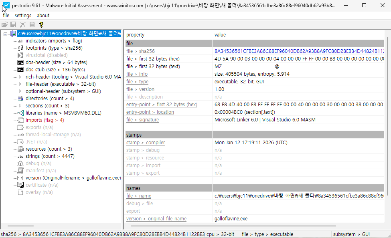The height and width of the screenshot is (238, 391).
Task: Select libraries (name > MSVBVM60.DLL) entry
Action: pyautogui.click(x=63, y=113)
